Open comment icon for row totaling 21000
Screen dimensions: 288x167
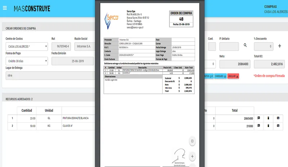(259, 126)
